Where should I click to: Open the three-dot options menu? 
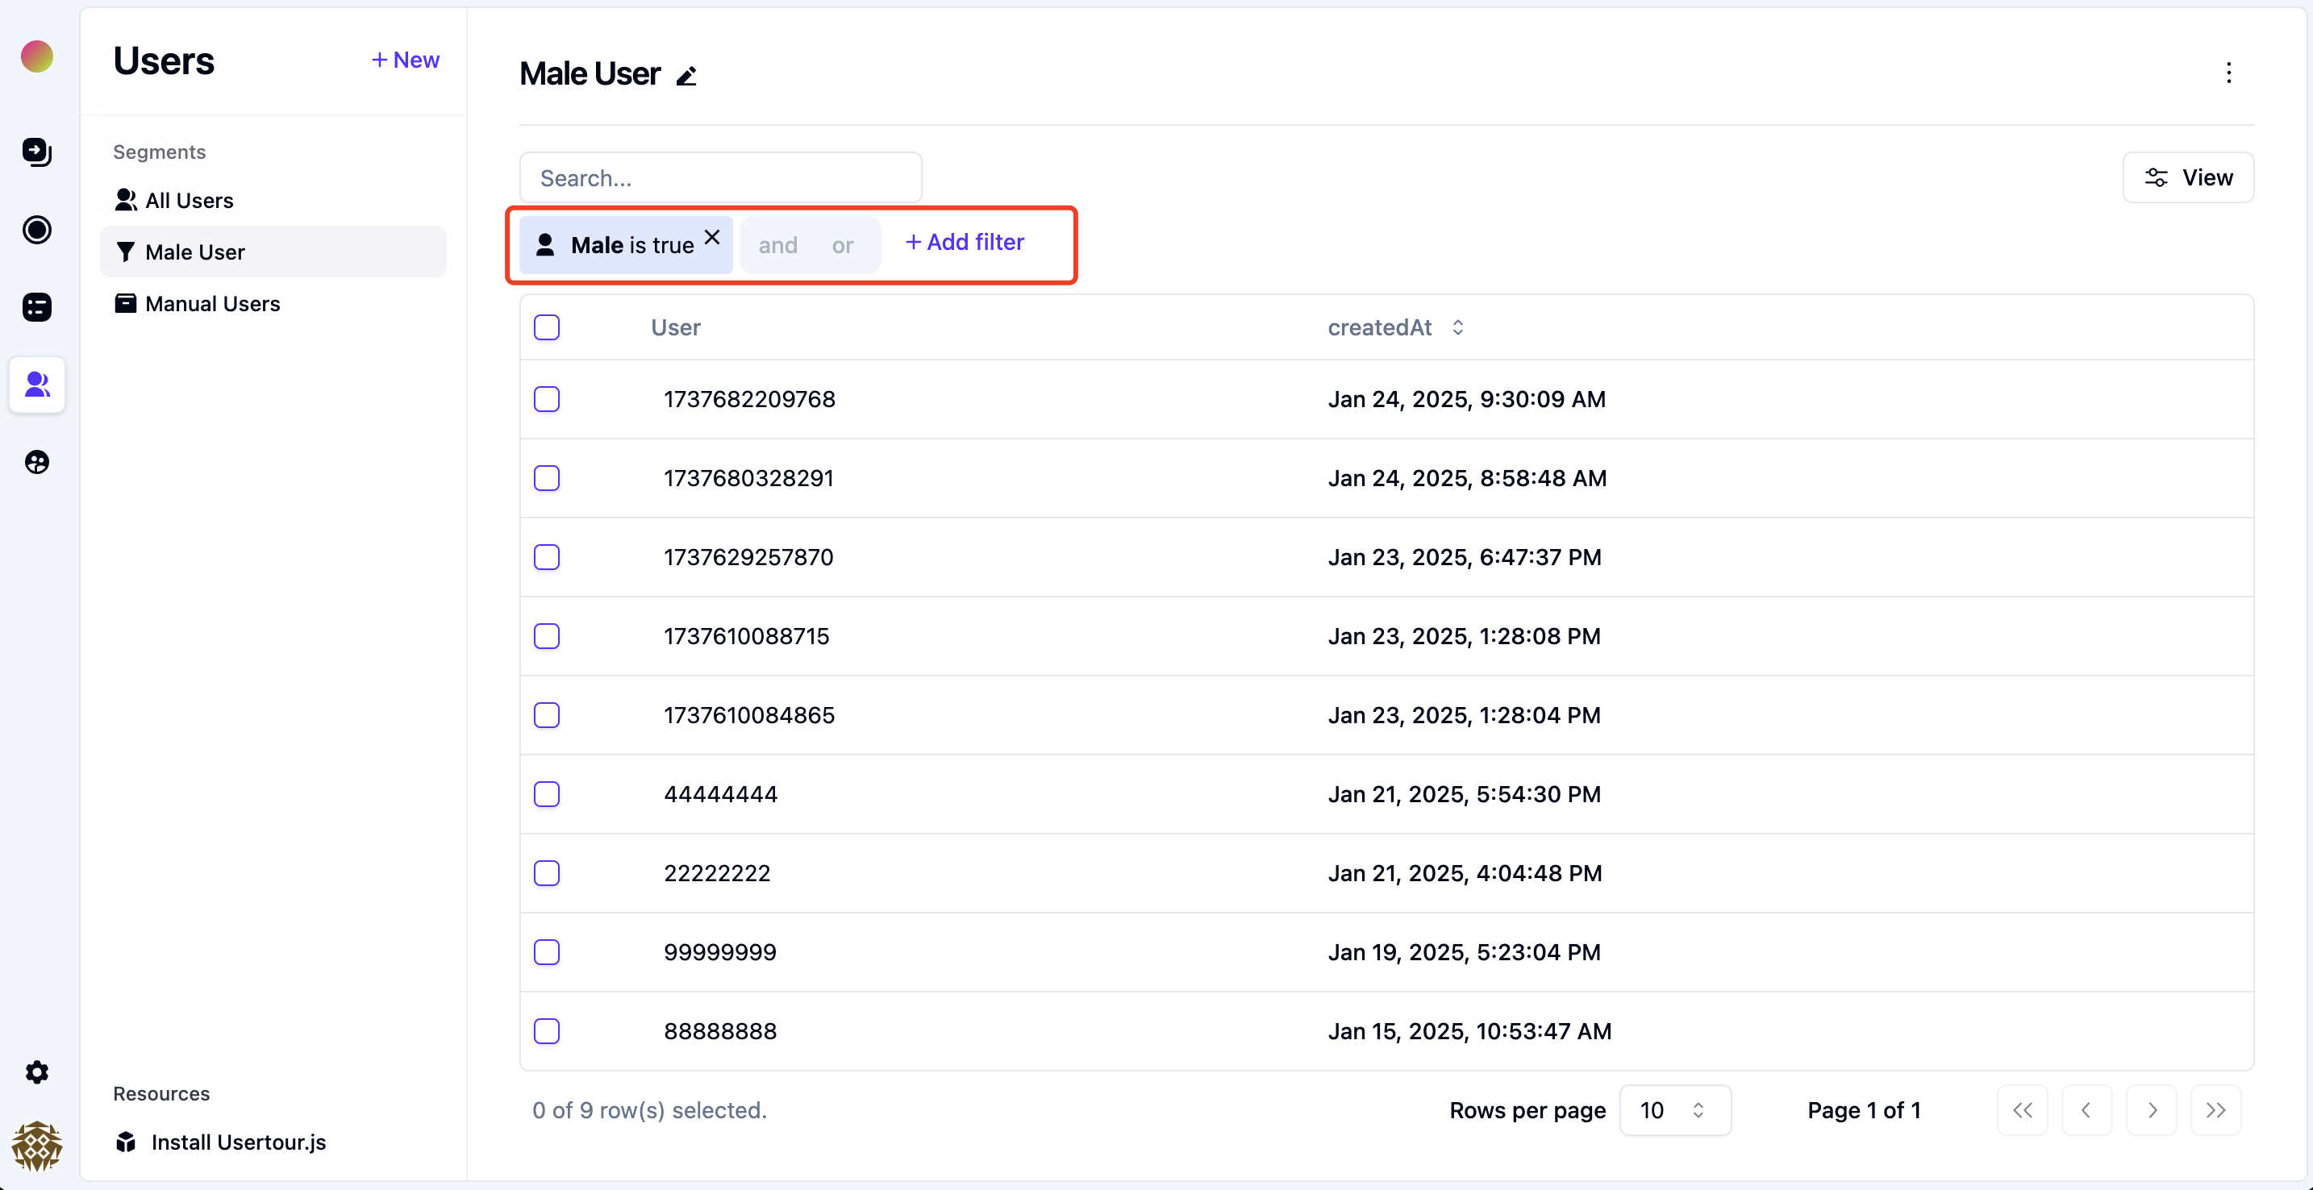pos(2228,73)
